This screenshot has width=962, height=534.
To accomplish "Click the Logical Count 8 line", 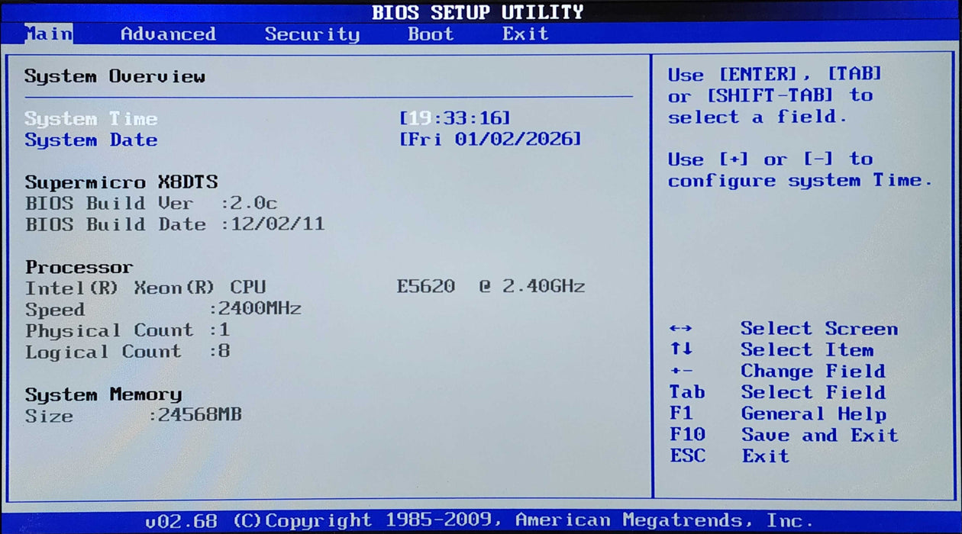I will (x=128, y=352).
